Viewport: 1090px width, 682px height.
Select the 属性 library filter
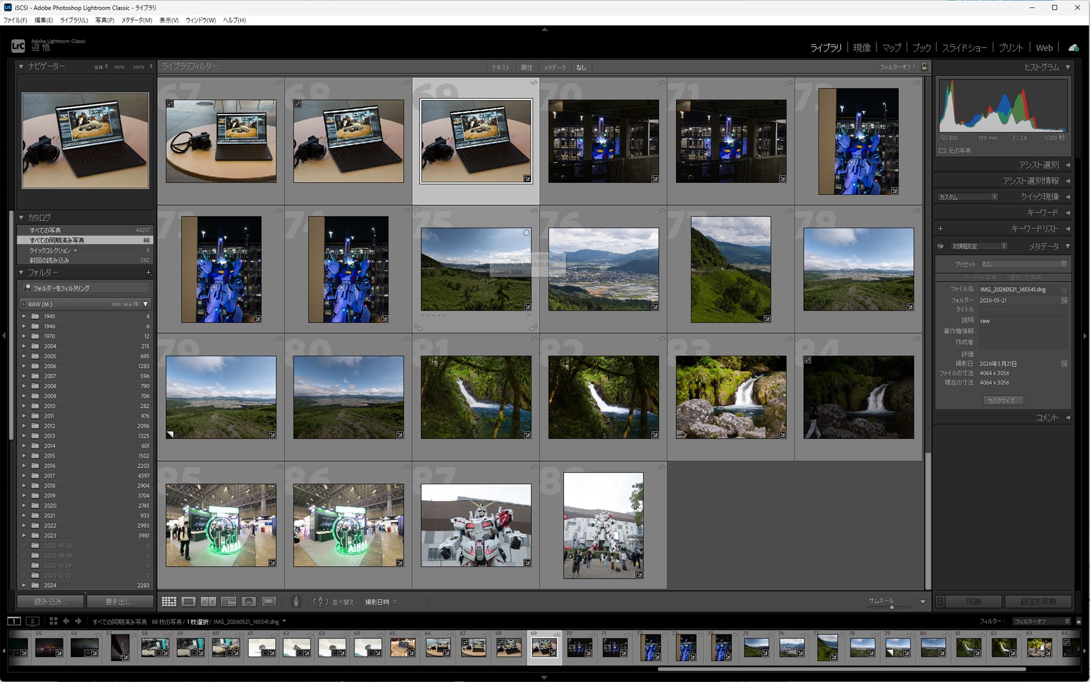point(527,67)
